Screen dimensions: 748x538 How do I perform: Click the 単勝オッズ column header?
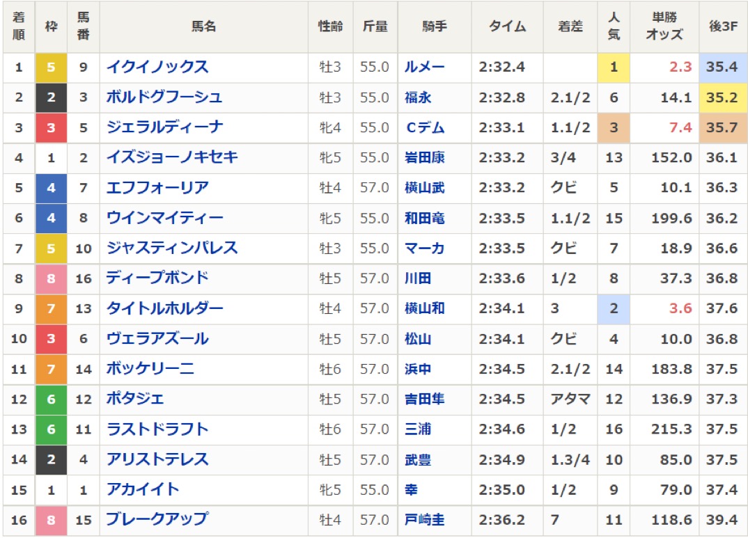click(x=664, y=26)
